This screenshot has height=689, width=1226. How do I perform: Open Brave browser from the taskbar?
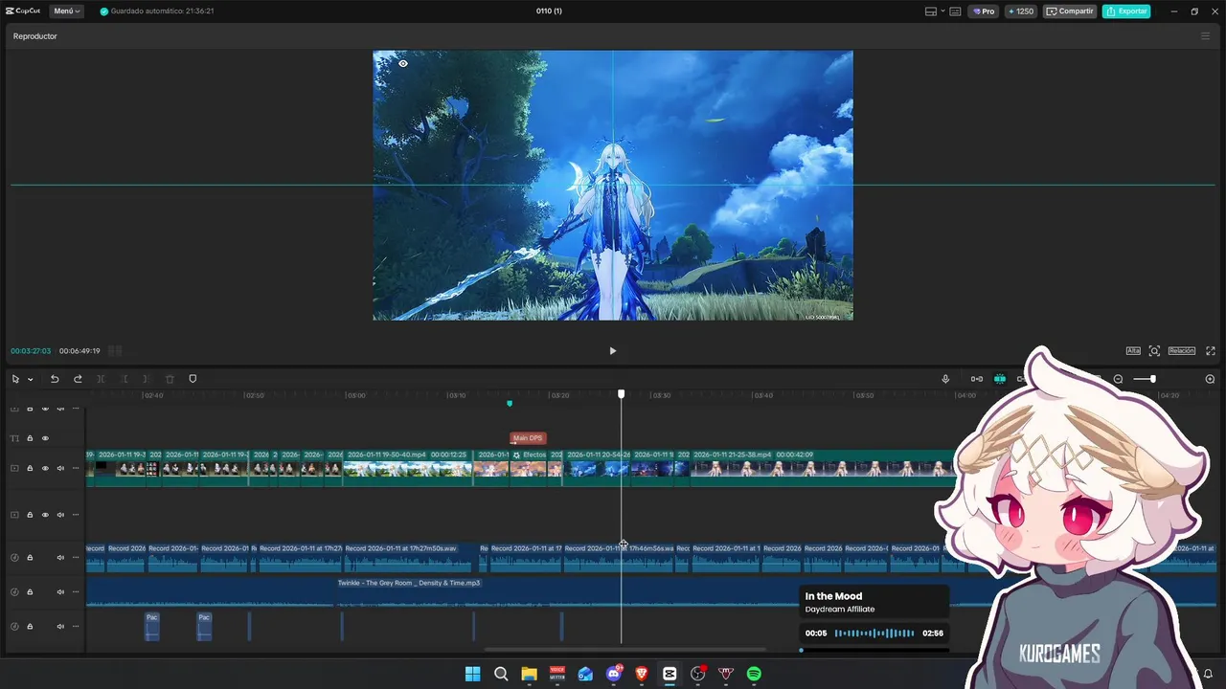click(x=642, y=674)
